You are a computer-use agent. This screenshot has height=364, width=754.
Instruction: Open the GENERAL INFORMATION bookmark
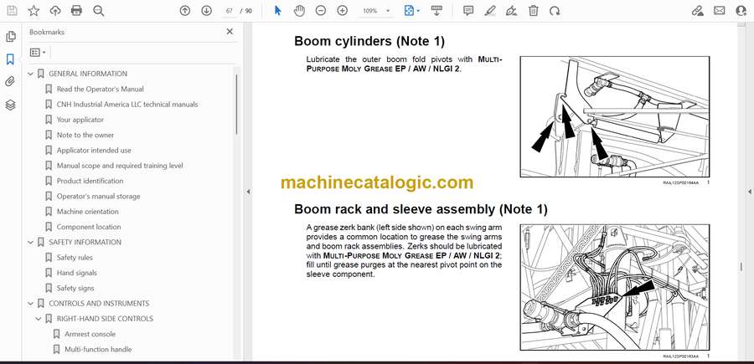88,74
